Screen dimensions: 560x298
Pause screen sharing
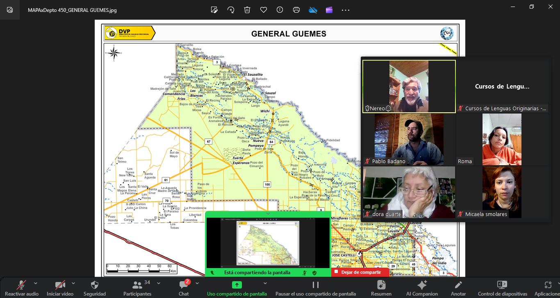click(x=315, y=288)
